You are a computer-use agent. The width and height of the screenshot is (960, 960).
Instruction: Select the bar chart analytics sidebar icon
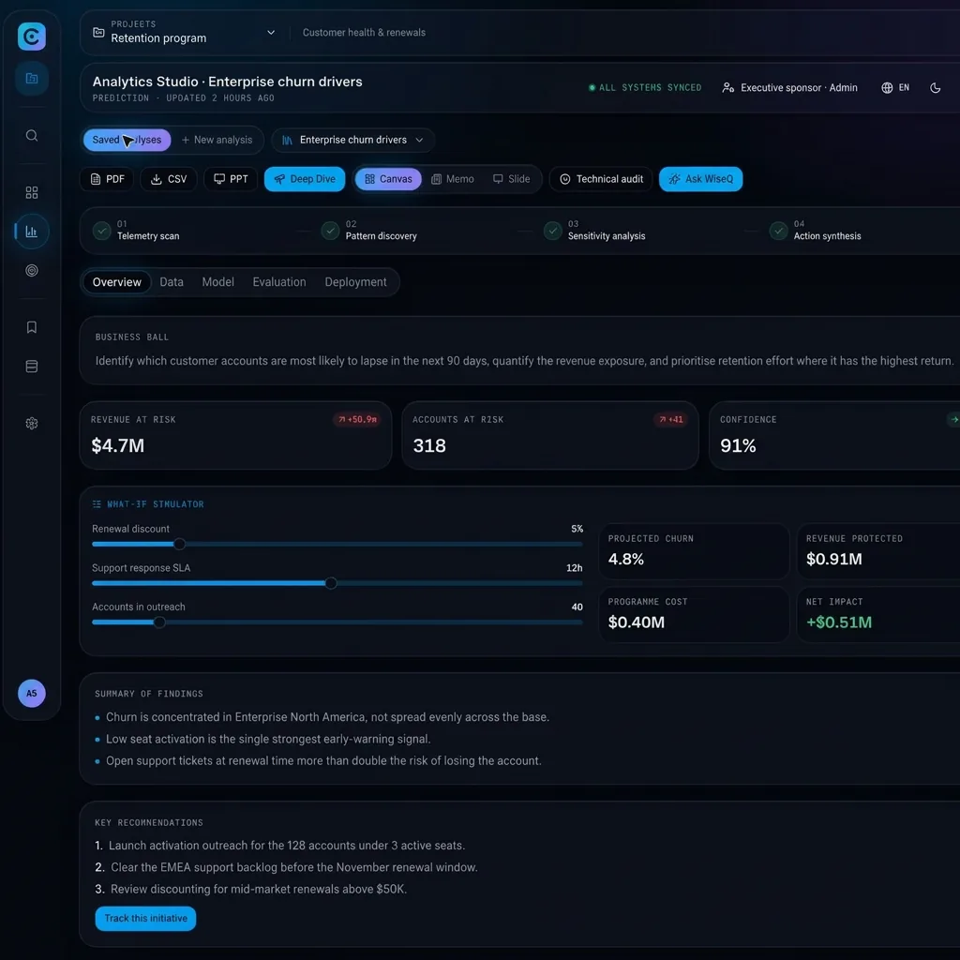point(32,232)
